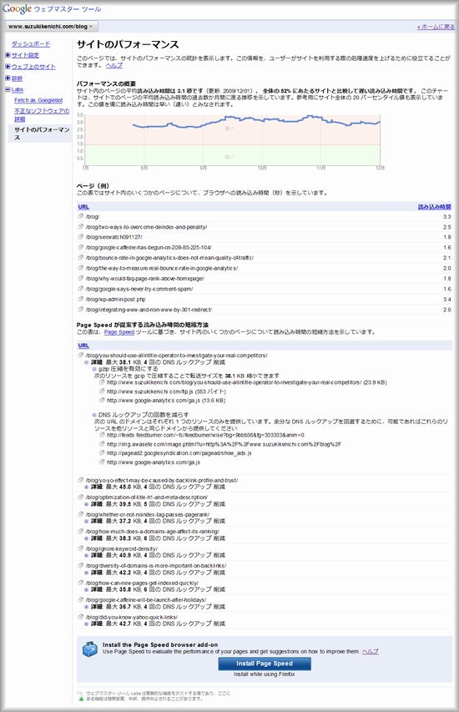Open the link icon for /blog/the-way-to-measure-real-bounce-rate-in-google-analytics/
Screen dimensions: 459x712
click(x=80, y=268)
